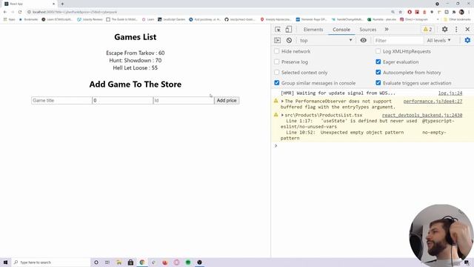Focus the price input showing 0
Screen dimensions: 474x267
pos(123,101)
